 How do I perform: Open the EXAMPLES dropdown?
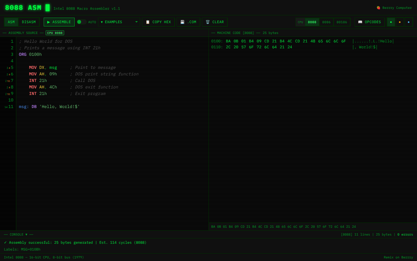click(119, 22)
